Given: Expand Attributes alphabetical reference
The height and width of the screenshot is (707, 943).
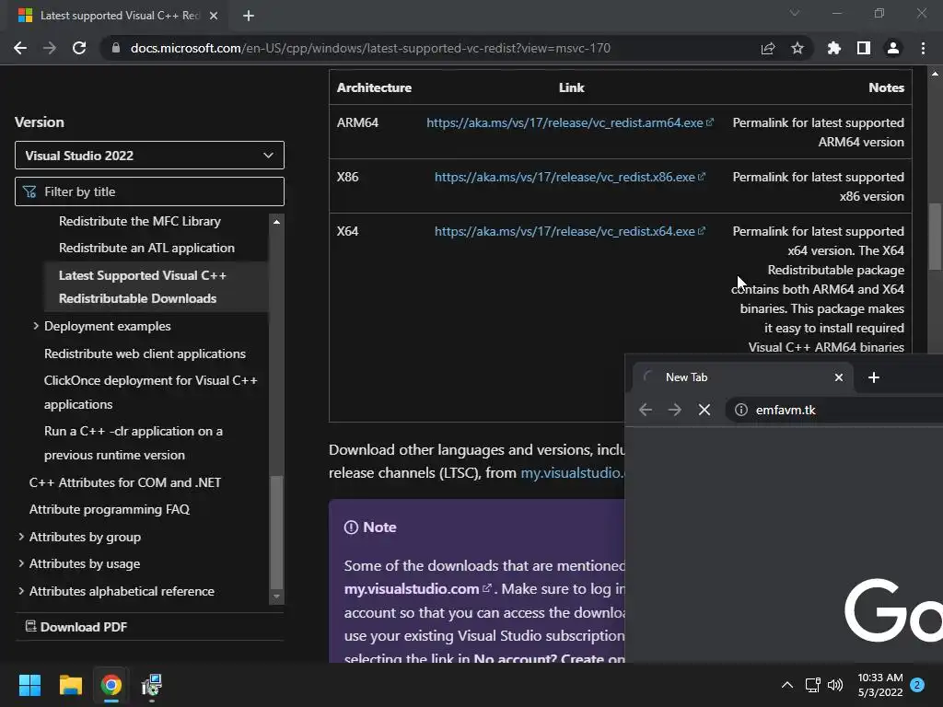Looking at the screenshot, I should coord(21,591).
